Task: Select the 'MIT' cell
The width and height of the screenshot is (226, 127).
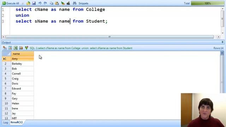Action: [23, 118]
